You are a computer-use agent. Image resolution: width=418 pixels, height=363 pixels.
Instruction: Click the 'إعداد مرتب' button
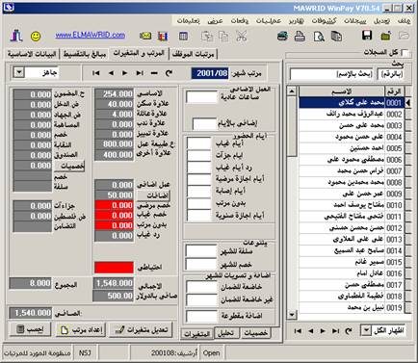coord(81,329)
